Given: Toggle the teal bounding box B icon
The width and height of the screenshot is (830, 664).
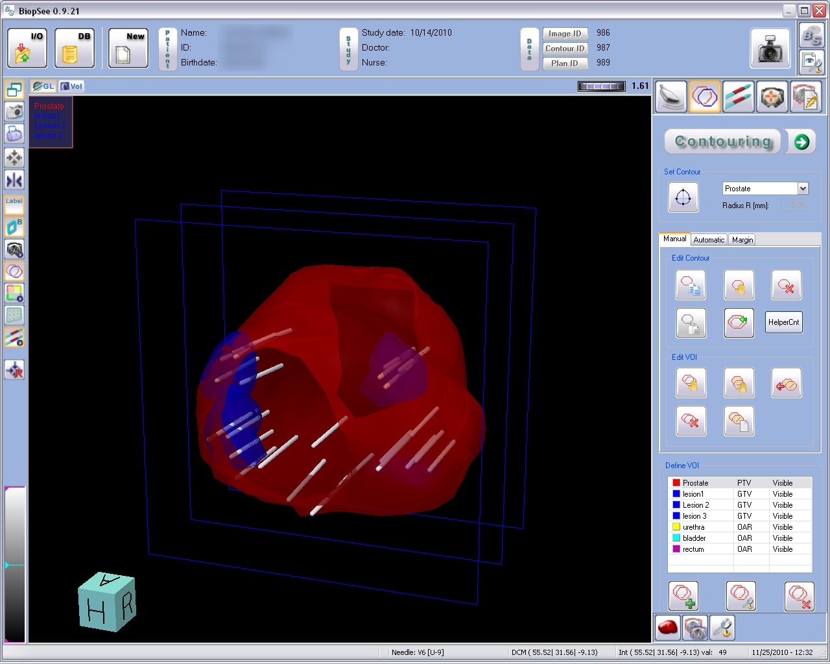Looking at the screenshot, I should click(14, 227).
